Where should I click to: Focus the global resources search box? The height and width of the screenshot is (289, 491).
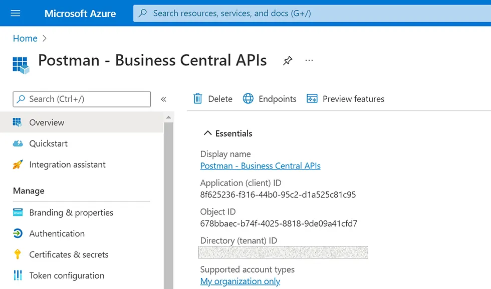pyautogui.click(x=312, y=13)
